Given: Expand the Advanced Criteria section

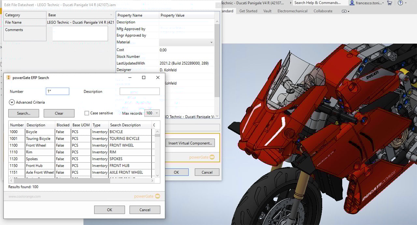Looking at the screenshot, I should [12, 102].
